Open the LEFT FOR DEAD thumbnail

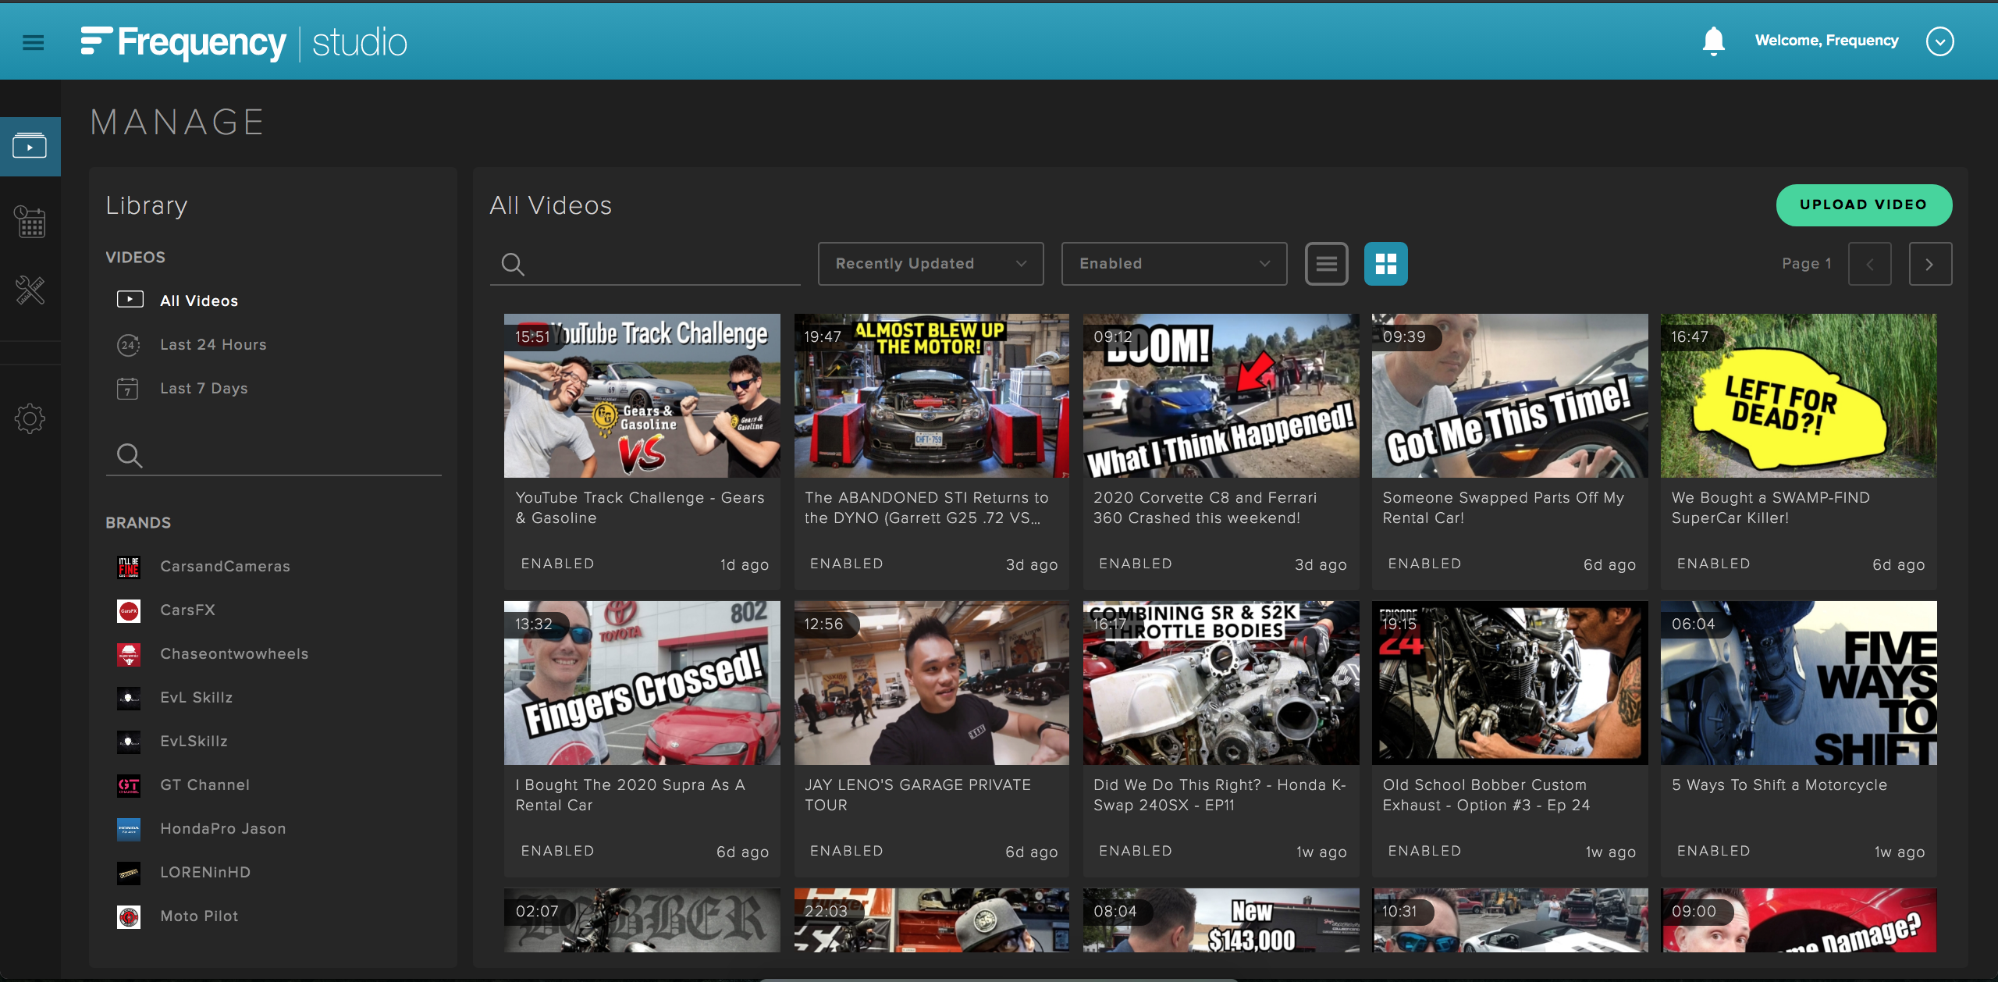pos(1798,396)
